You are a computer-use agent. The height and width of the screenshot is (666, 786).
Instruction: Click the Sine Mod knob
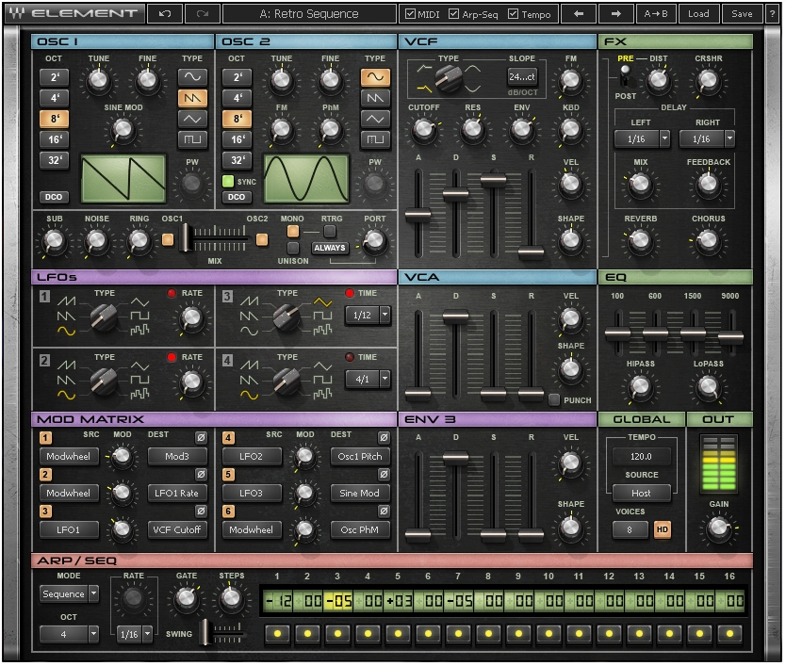123,130
